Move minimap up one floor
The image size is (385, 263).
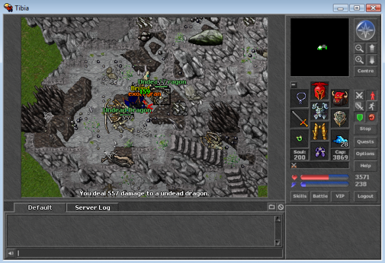coord(372,49)
